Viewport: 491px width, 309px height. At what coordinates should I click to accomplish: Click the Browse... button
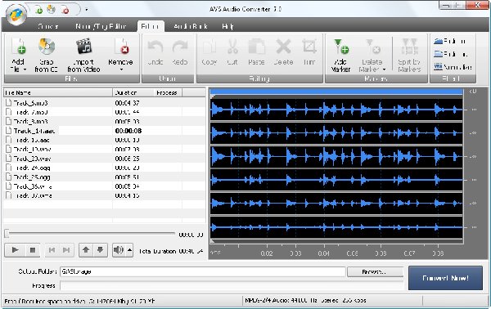point(375,271)
